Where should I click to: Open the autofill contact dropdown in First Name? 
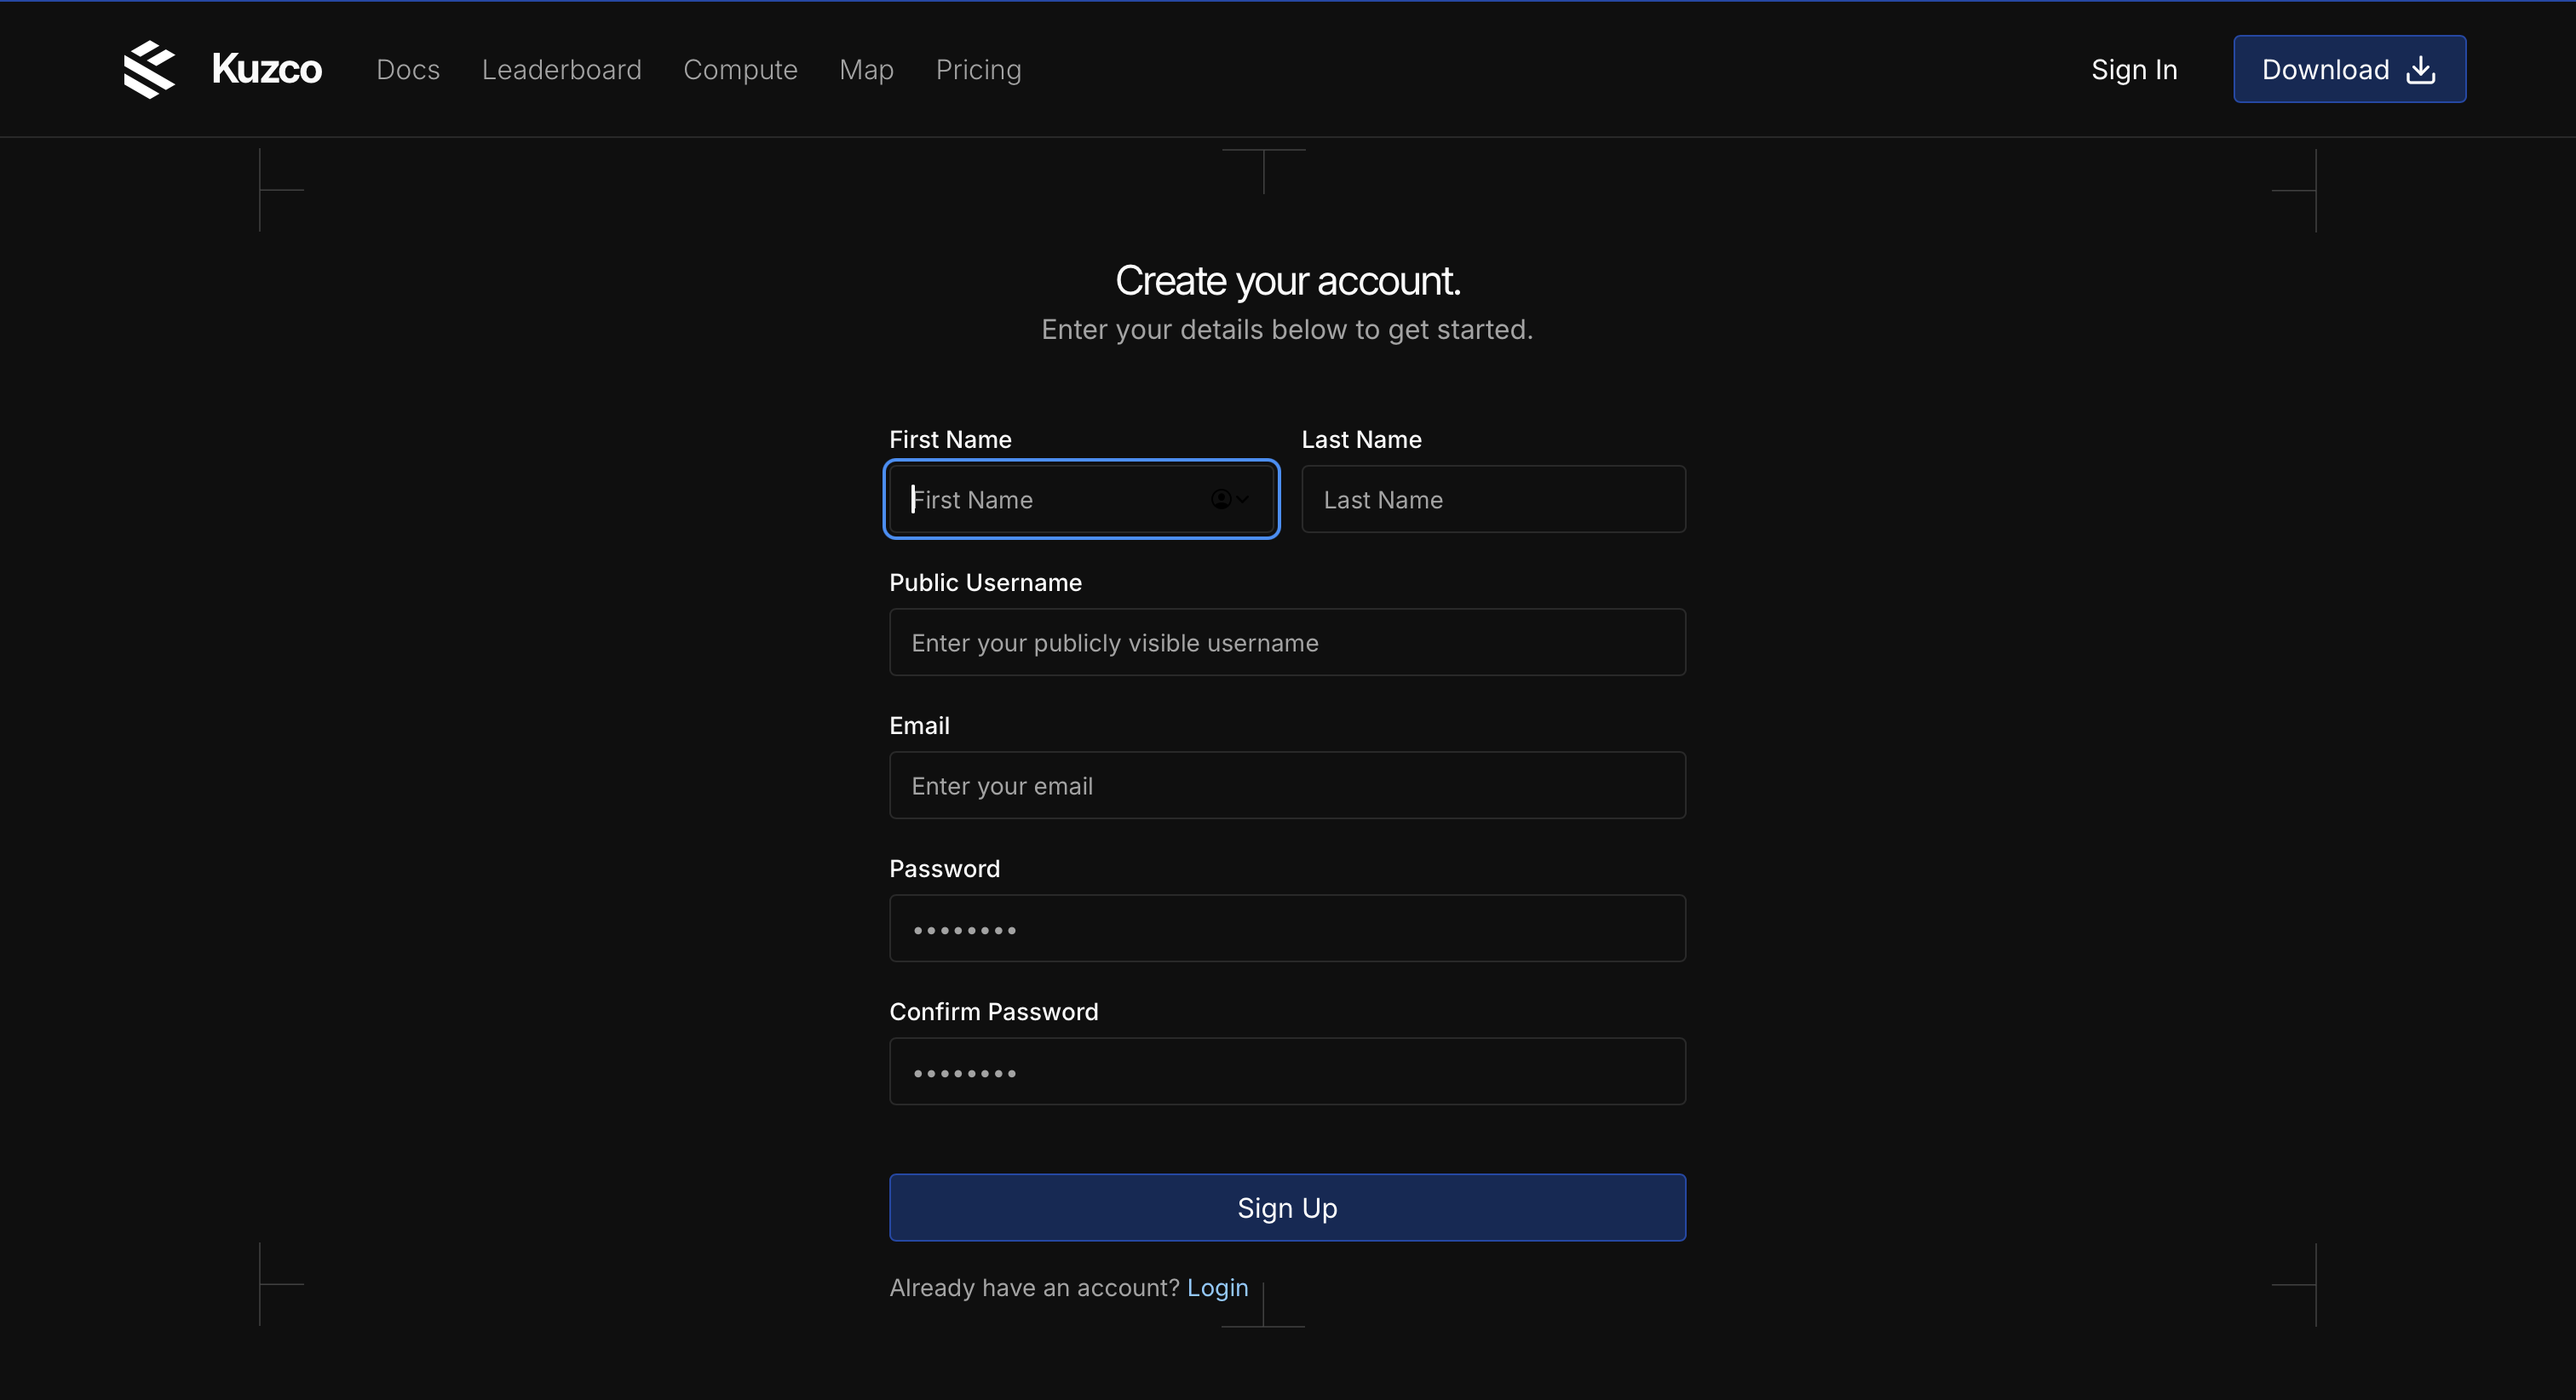pyautogui.click(x=1230, y=499)
